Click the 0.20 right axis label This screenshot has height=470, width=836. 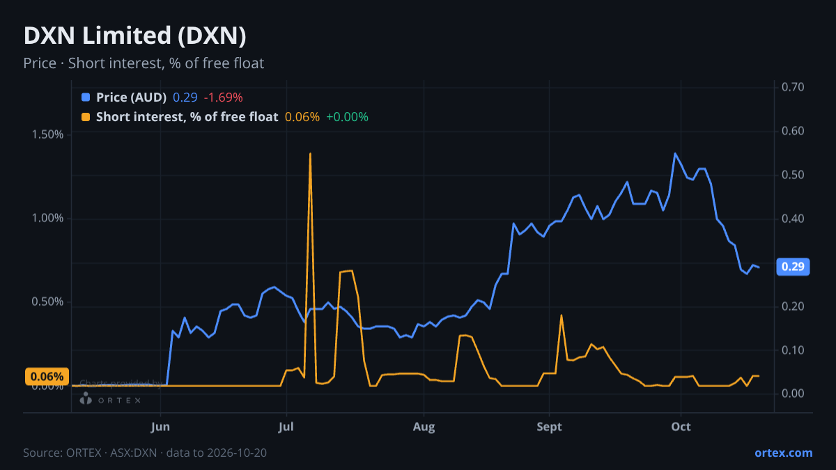pyautogui.click(x=794, y=306)
